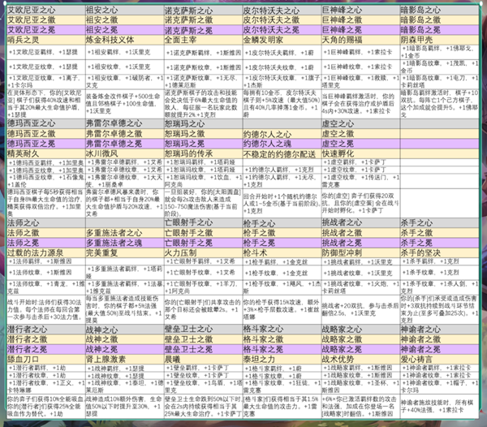Image resolution: width=487 pixels, height=427 pixels.
Task: Click the '哨兵之灵' cell
Action: (46, 40)
